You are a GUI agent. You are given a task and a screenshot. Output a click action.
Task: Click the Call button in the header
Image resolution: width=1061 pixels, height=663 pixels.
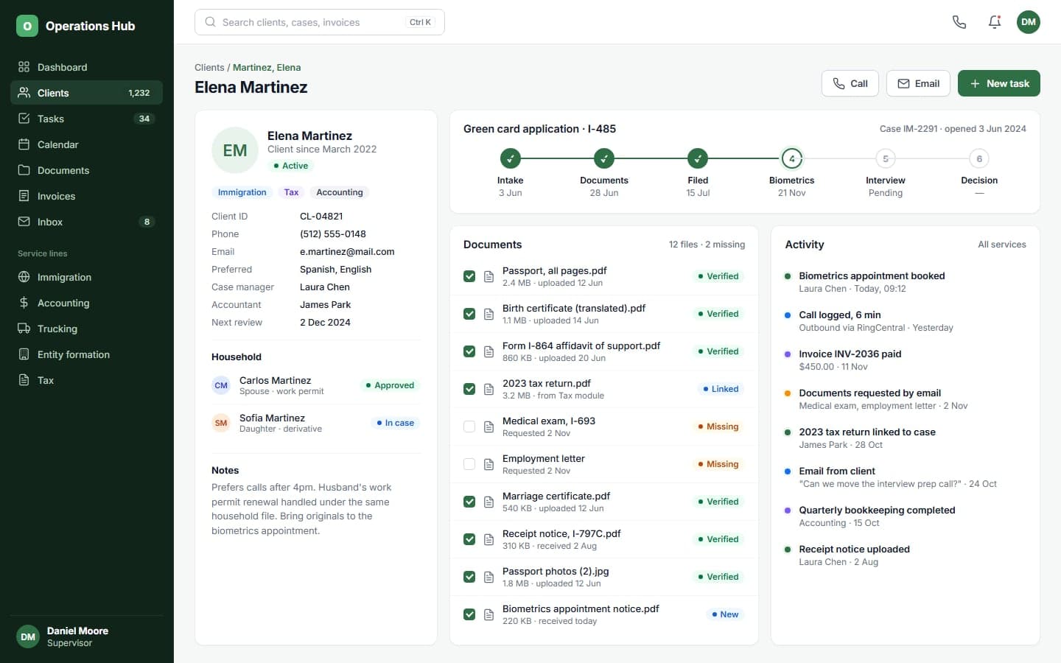[x=850, y=83]
